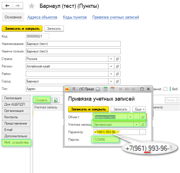Click the green Создать button
The height and width of the screenshot is (173, 180).
coord(41,100)
